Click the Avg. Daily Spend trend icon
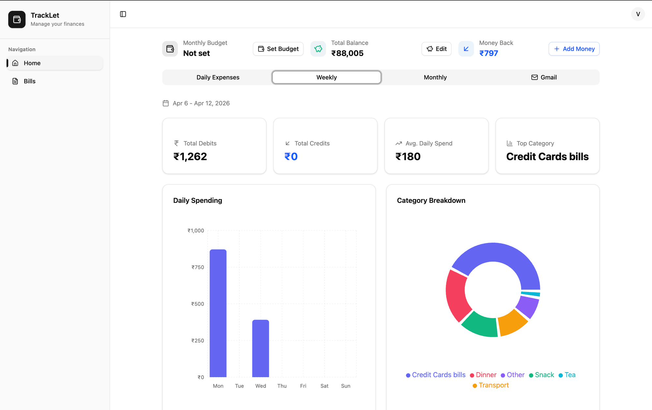The width and height of the screenshot is (652, 410). pos(398,143)
